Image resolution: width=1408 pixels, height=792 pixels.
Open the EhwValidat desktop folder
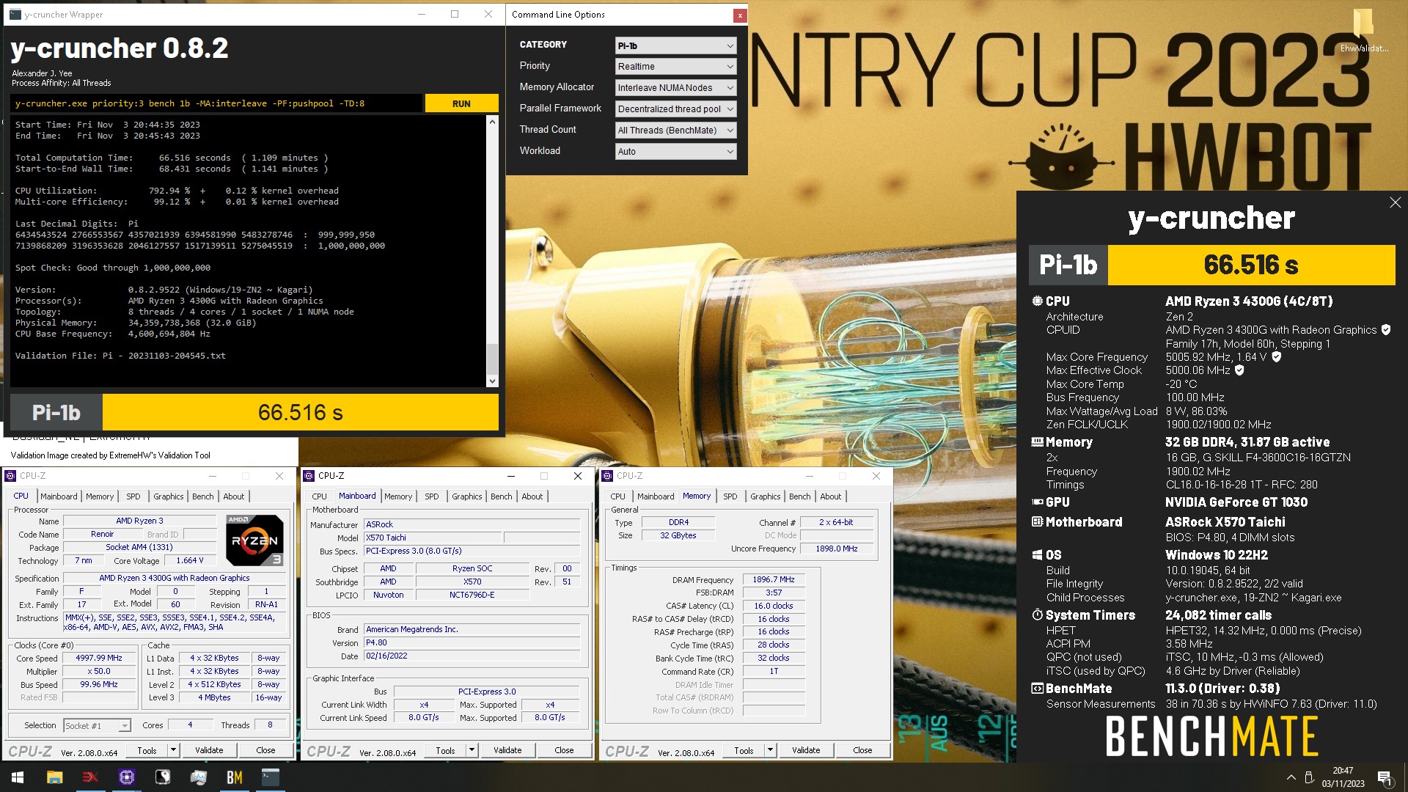(1363, 31)
